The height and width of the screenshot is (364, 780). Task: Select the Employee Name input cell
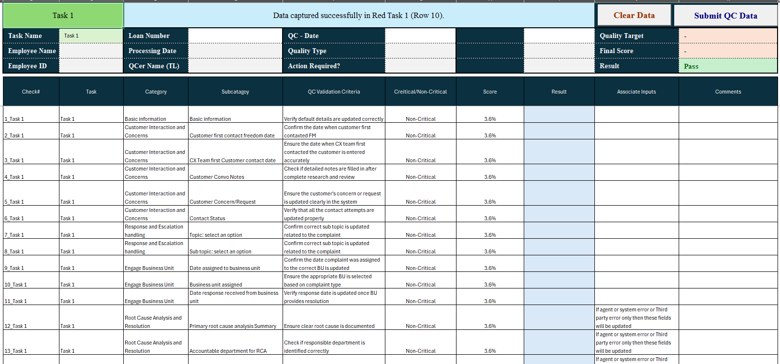[91, 51]
